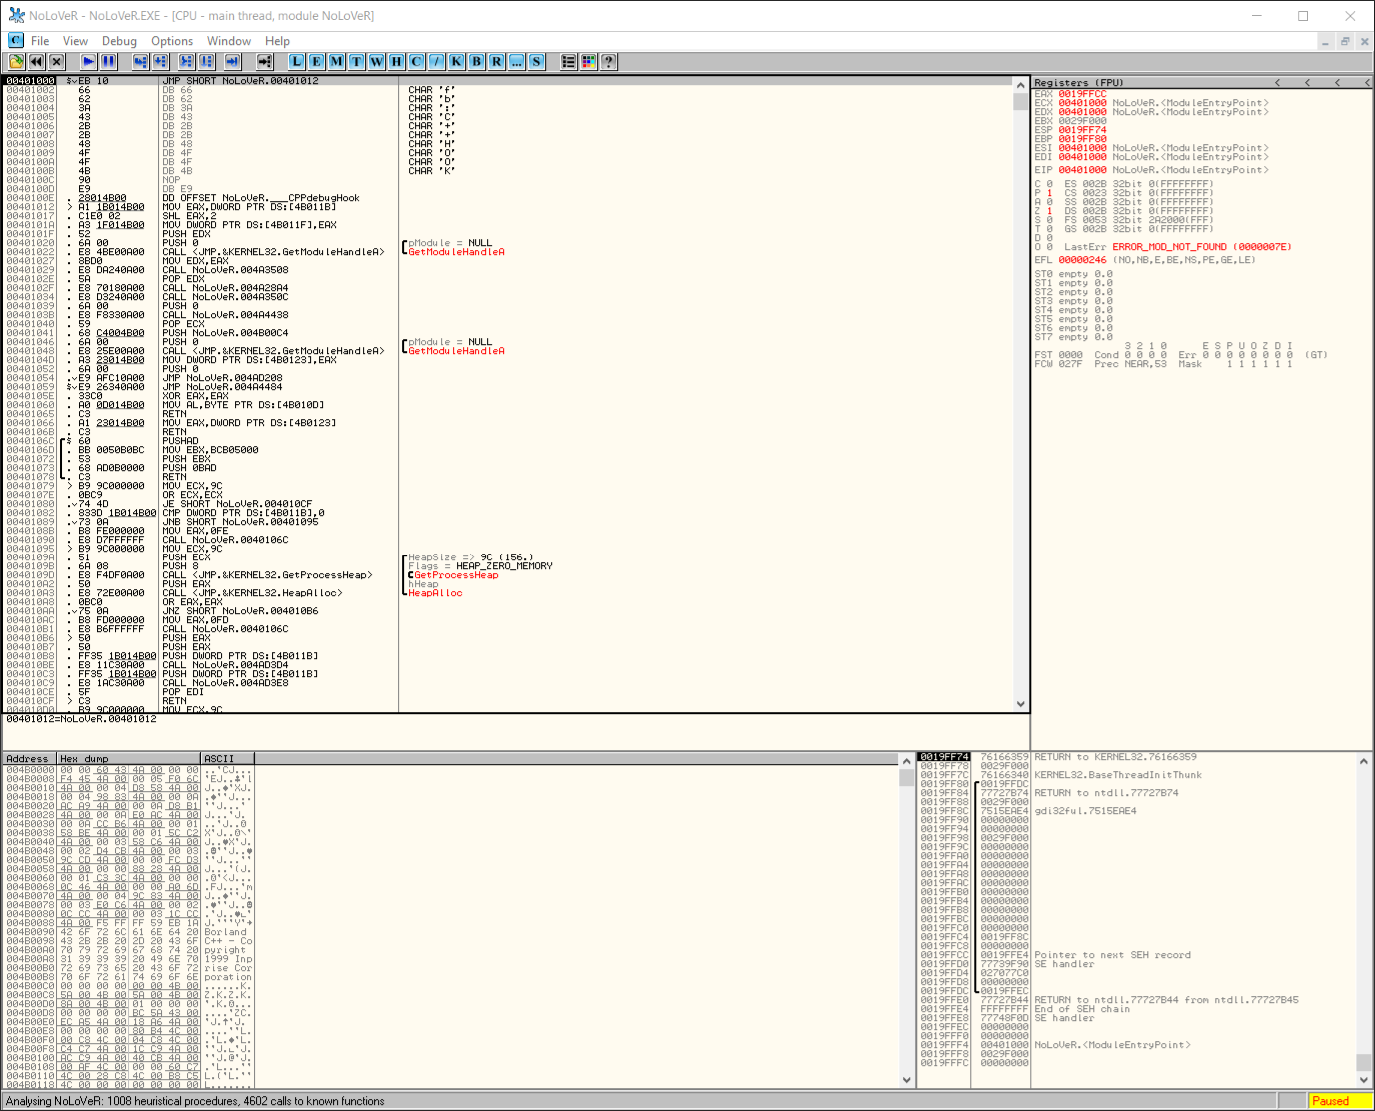Click the Hex dump column header
The height and width of the screenshot is (1111, 1375).
[x=129, y=759]
